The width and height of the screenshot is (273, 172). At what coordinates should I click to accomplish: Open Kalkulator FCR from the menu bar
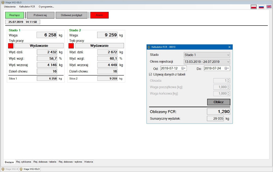(27, 7)
